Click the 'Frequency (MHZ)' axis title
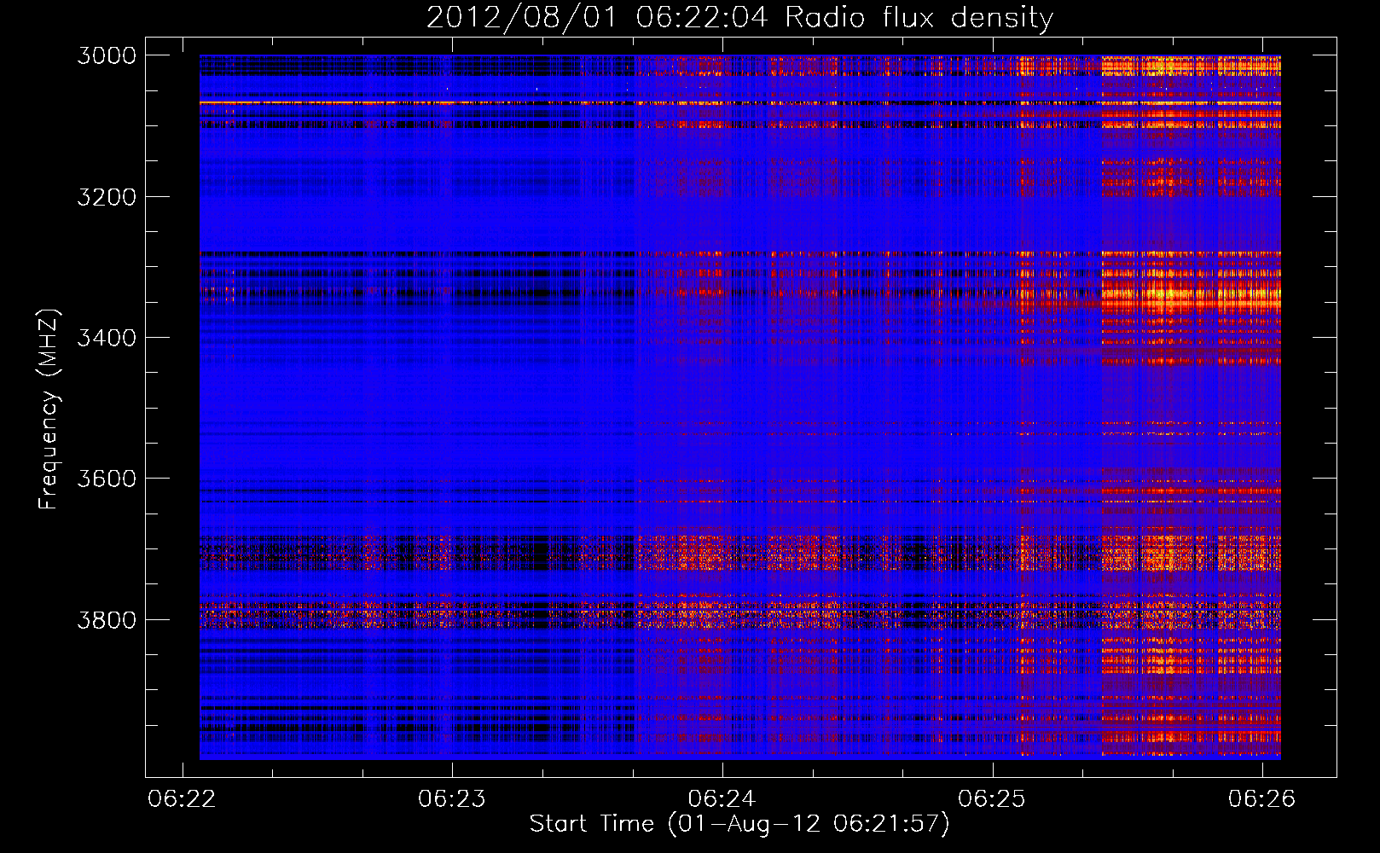1380x853 pixels. (49, 409)
